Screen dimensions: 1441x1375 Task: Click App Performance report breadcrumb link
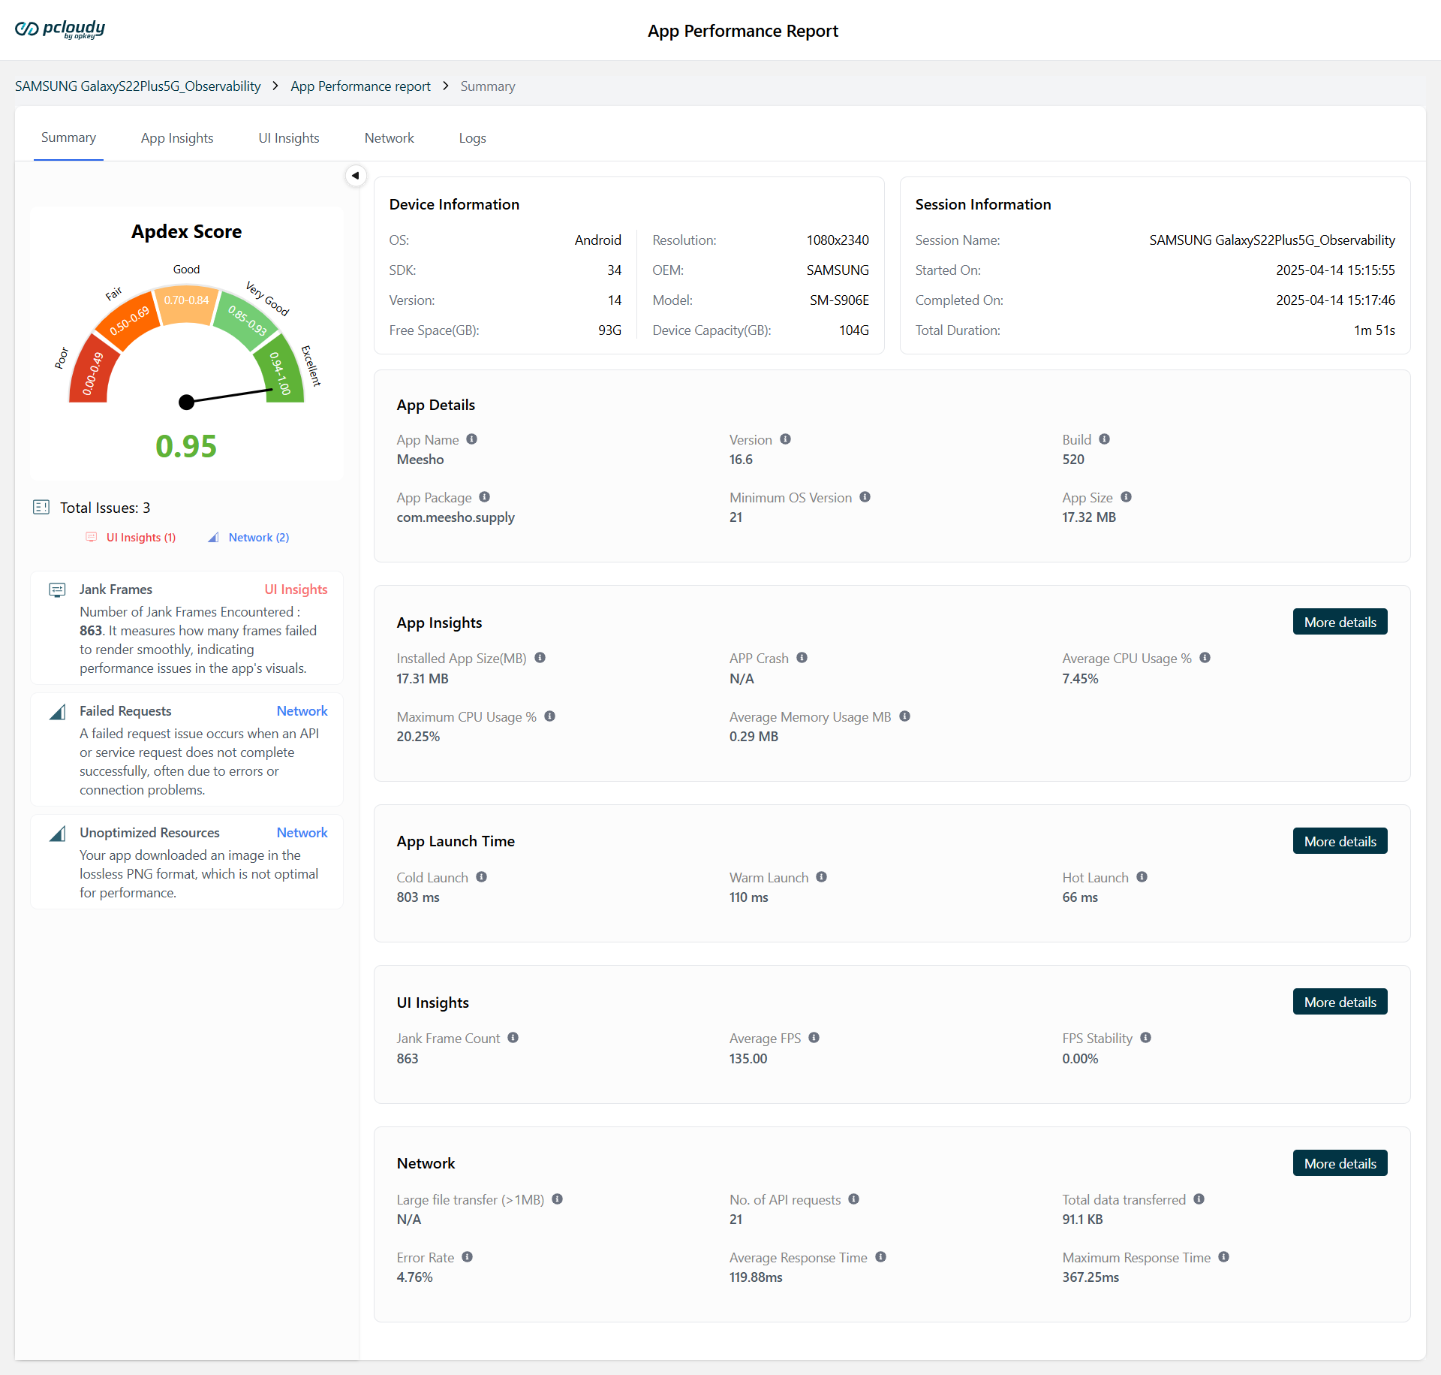tap(360, 86)
